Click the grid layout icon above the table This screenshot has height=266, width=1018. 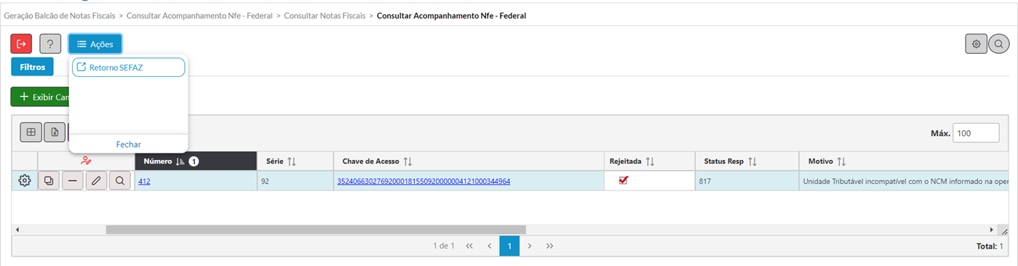[31, 132]
